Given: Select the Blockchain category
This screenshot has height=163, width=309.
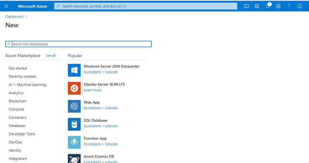Looking at the screenshot, I should coord(18,101).
